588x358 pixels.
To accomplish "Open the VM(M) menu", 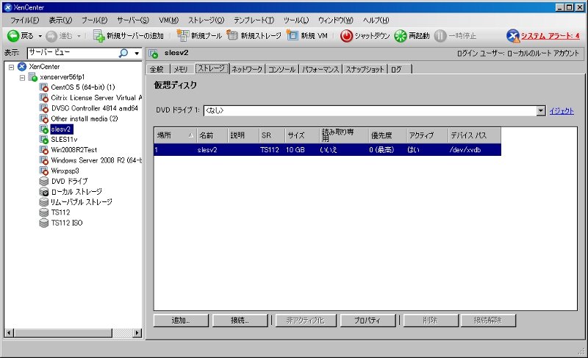I will tap(168, 21).
